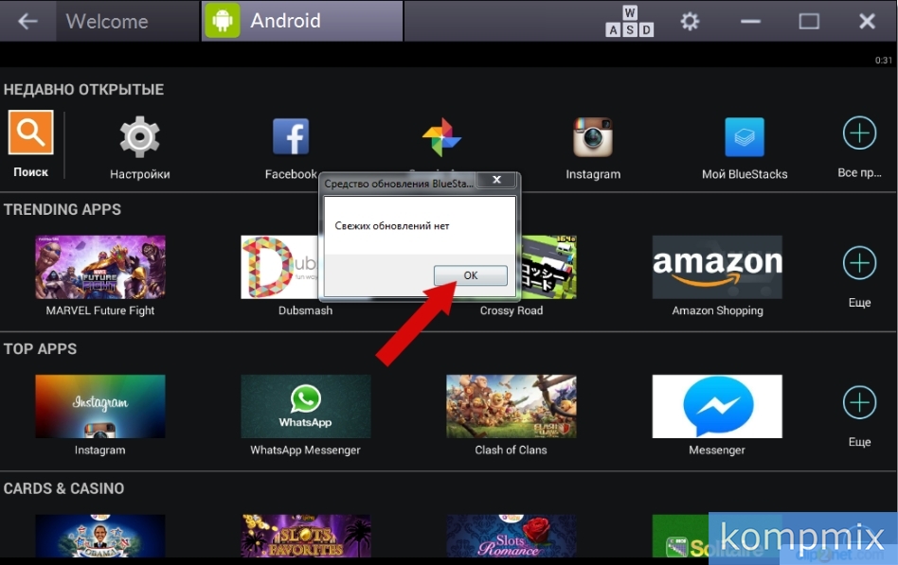
Task: Close the BlueStacks update dialog
Action: [496, 180]
